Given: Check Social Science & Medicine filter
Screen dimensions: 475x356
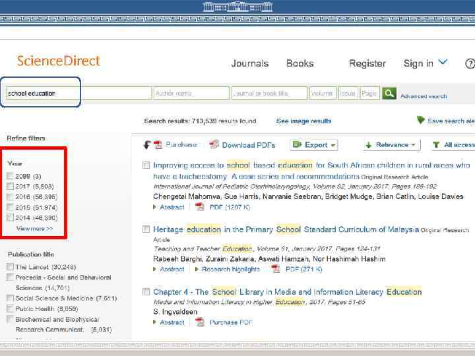Looking at the screenshot, I should coord(11,298).
